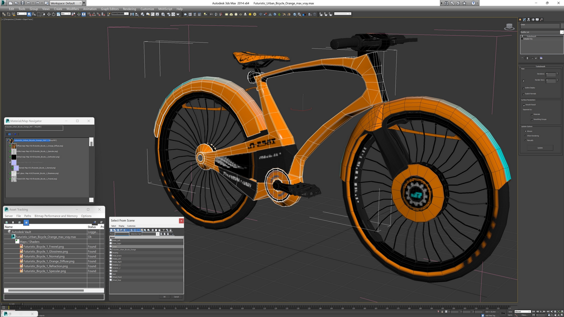This screenshot has width=564, height=317.
Task: Click the Asset Tracking horizontal scrollbar
Action: 46,291
